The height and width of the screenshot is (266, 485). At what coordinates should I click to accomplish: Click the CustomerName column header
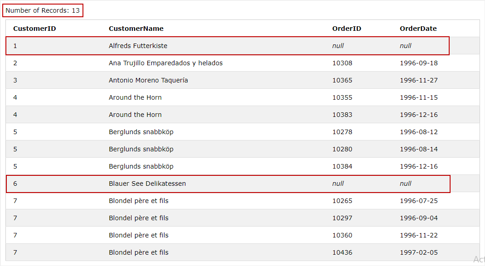click(136, 29)
